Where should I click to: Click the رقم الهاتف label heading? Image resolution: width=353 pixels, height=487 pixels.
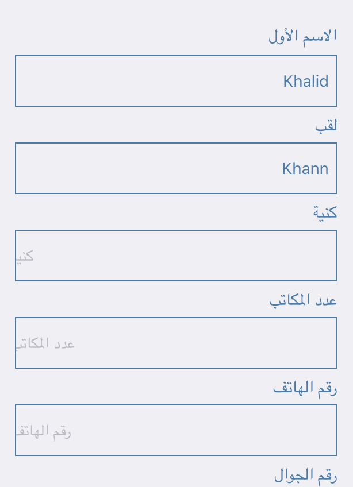[305, 388]
